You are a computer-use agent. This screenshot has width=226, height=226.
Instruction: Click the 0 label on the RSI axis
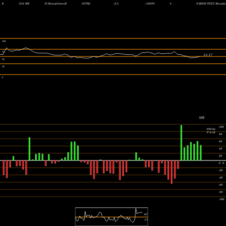(2, 77)
